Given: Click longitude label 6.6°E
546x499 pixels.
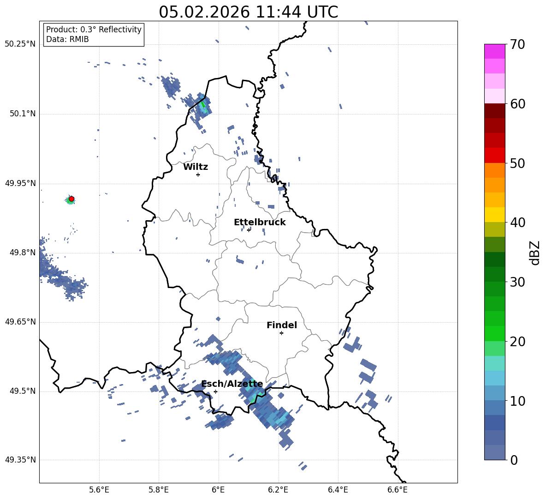Looking at the screenshot, I should [x=398, y=490].
